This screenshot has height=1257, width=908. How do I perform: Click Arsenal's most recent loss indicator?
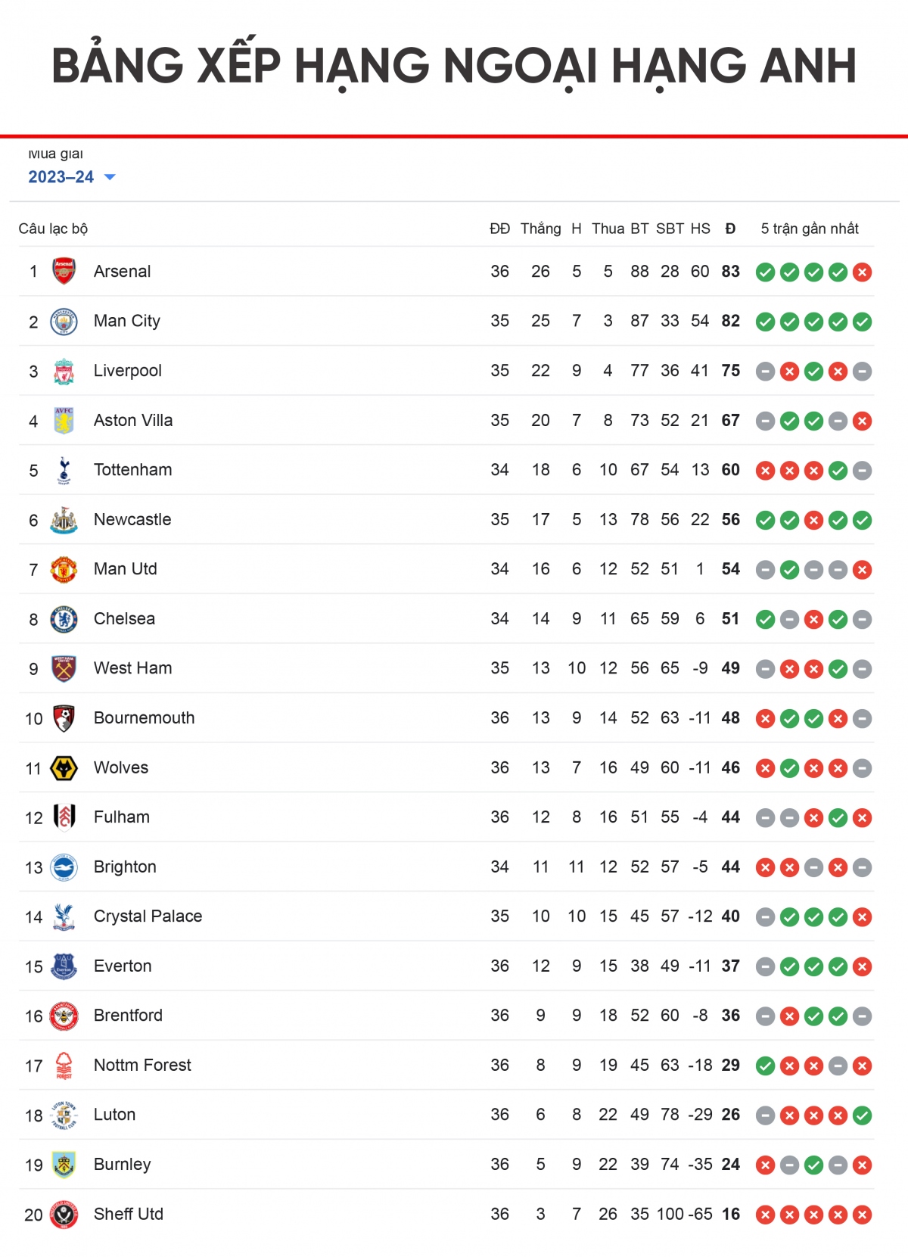(x=862, y=271)
